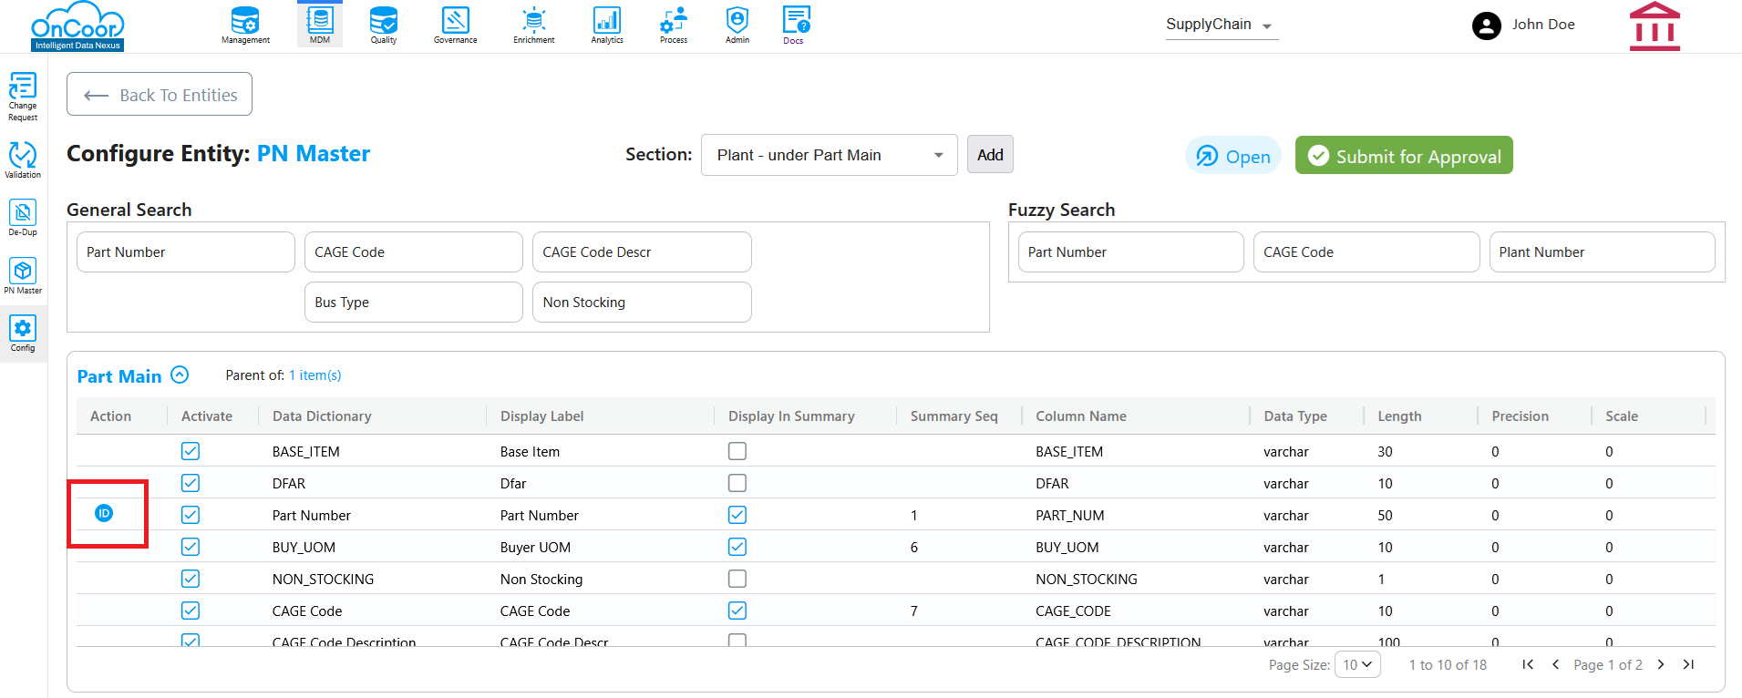Uncheck Activate for DFAR row
Viewport: 1742px width, 698px height.
[191, 483]
